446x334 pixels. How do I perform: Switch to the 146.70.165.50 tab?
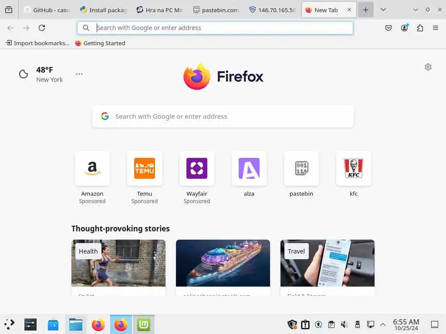click(x=273, y=10)
